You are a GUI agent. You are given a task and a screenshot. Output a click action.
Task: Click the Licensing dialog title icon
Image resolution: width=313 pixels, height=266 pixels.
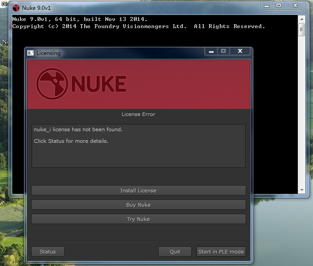click(30, 53)
